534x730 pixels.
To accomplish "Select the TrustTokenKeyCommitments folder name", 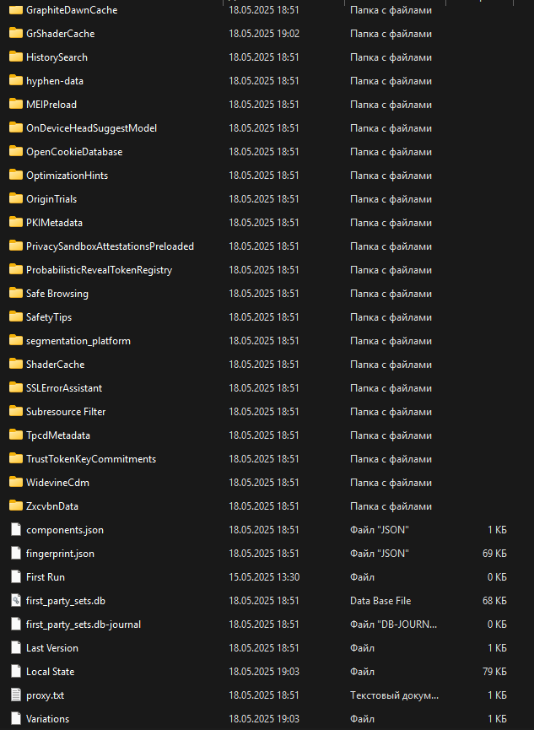I will (x=91, y=459).
